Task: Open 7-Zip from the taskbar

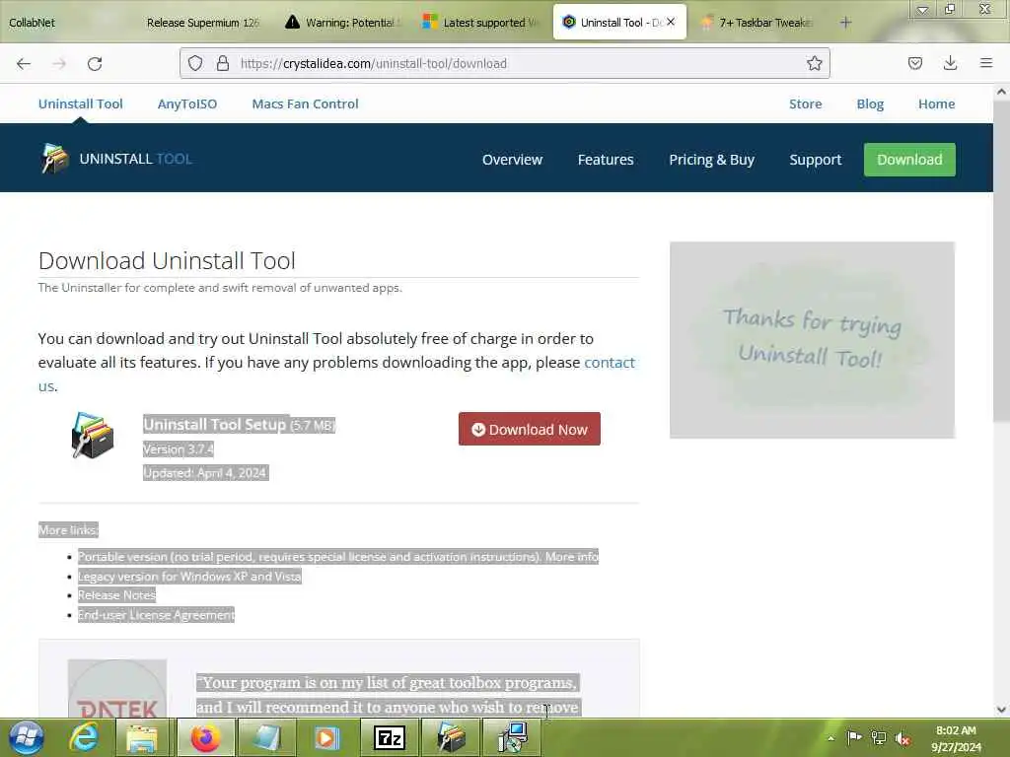Action: coord(390,737)
